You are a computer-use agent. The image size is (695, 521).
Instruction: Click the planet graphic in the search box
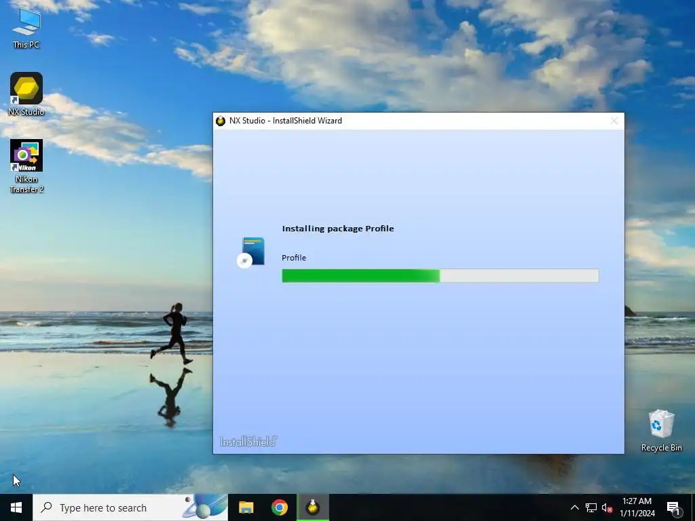(x=205, y=507)
